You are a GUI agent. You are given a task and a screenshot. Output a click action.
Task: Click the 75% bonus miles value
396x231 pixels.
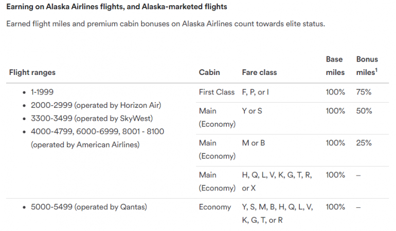coord(364,92)
